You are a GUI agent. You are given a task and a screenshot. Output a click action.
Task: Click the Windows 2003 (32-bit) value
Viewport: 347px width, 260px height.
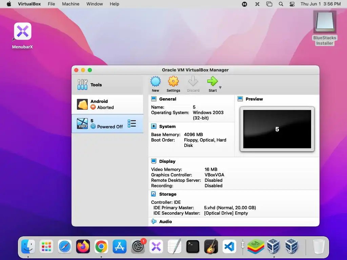[208, 115]
